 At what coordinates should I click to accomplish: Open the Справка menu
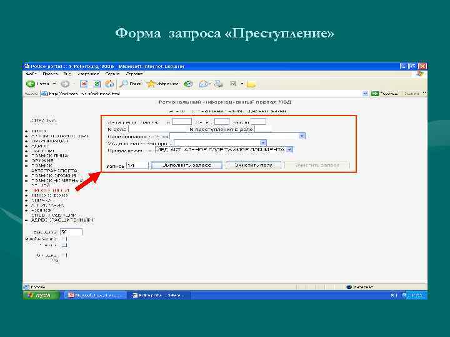click(x=134, y=74)
